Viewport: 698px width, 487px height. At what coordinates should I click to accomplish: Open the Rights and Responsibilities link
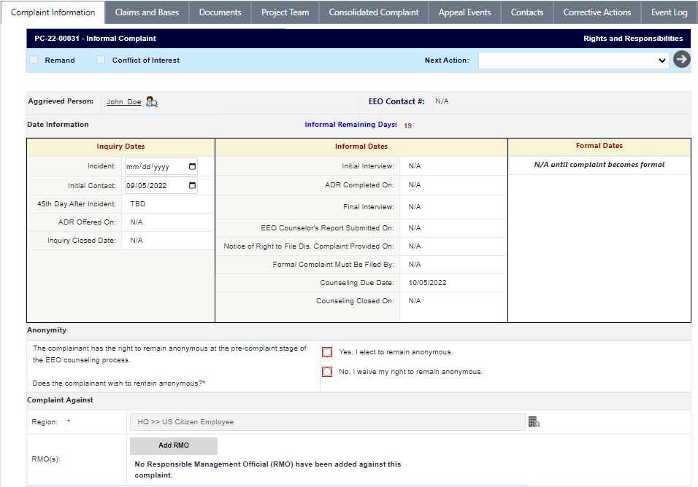coord(633,39)
